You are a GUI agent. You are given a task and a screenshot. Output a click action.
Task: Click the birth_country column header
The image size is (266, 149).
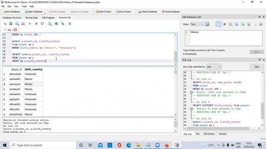33,69
